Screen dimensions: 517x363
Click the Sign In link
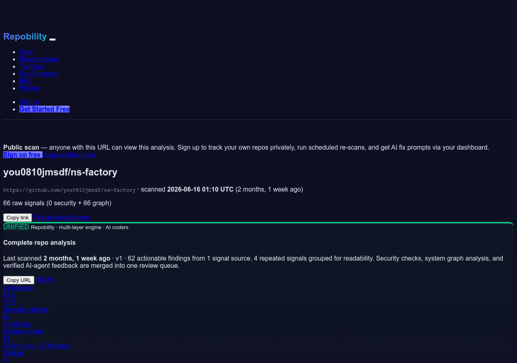click(x=29, y=102)
